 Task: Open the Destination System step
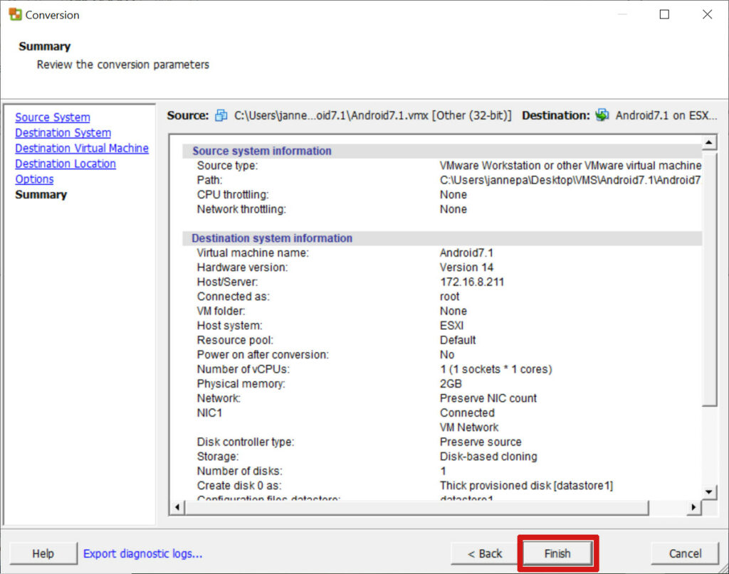(63, 133)
